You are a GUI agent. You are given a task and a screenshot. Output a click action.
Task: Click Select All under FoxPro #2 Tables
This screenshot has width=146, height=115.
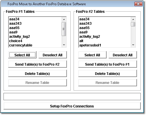92,55
